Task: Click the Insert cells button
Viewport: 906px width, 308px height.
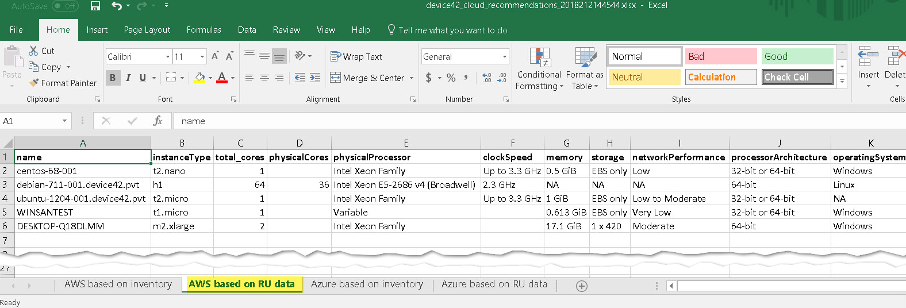Action: (x=868, y=67)
